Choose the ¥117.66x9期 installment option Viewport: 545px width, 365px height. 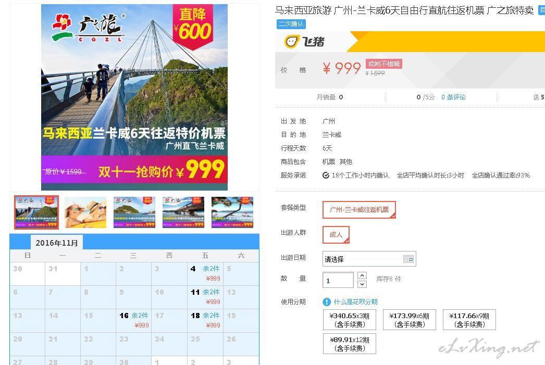tap(469, 320)
